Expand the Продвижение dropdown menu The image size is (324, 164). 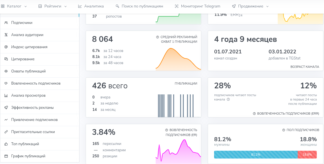[250, 6]
